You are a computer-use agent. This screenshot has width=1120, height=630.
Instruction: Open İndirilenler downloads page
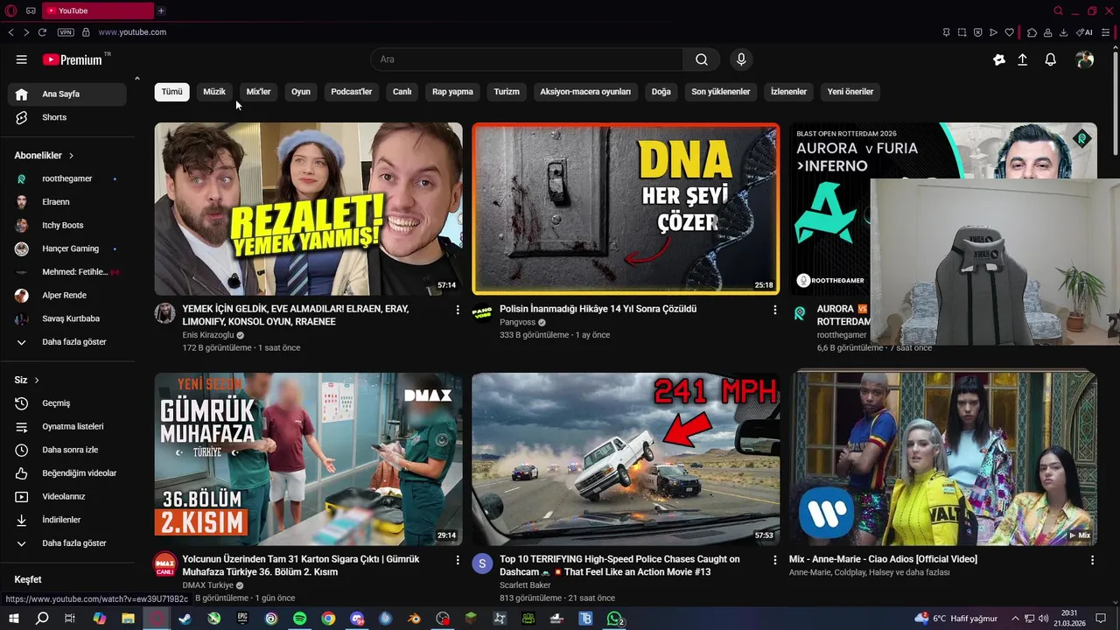(66, 520)
